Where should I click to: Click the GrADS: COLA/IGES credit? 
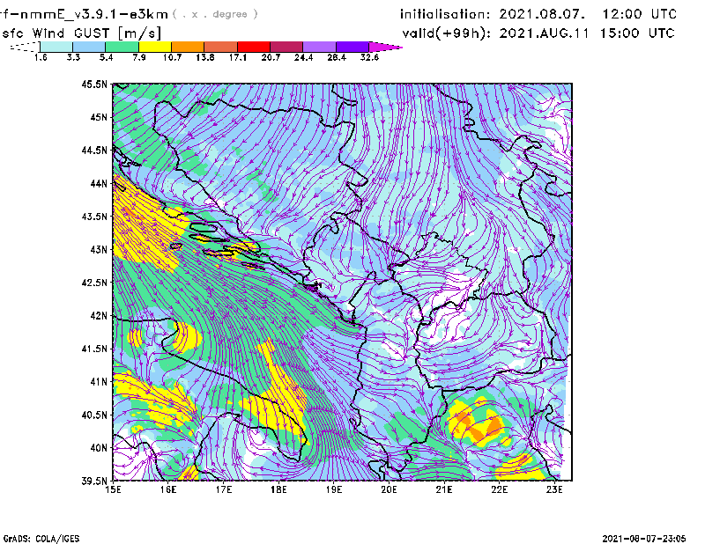(x=41, y=539)
